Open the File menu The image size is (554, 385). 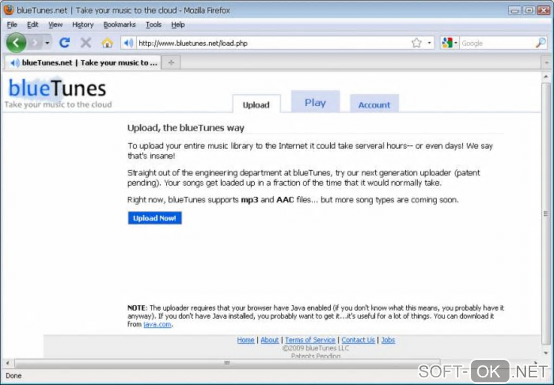tap(12, 25)
